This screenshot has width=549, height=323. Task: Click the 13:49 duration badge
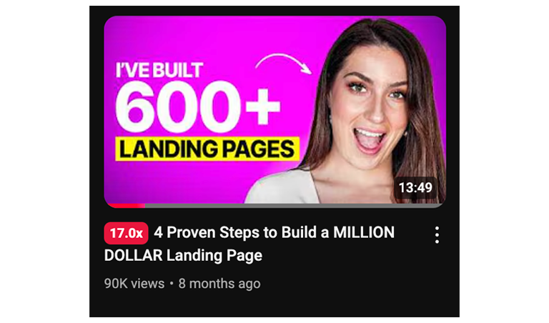point(415,188)
